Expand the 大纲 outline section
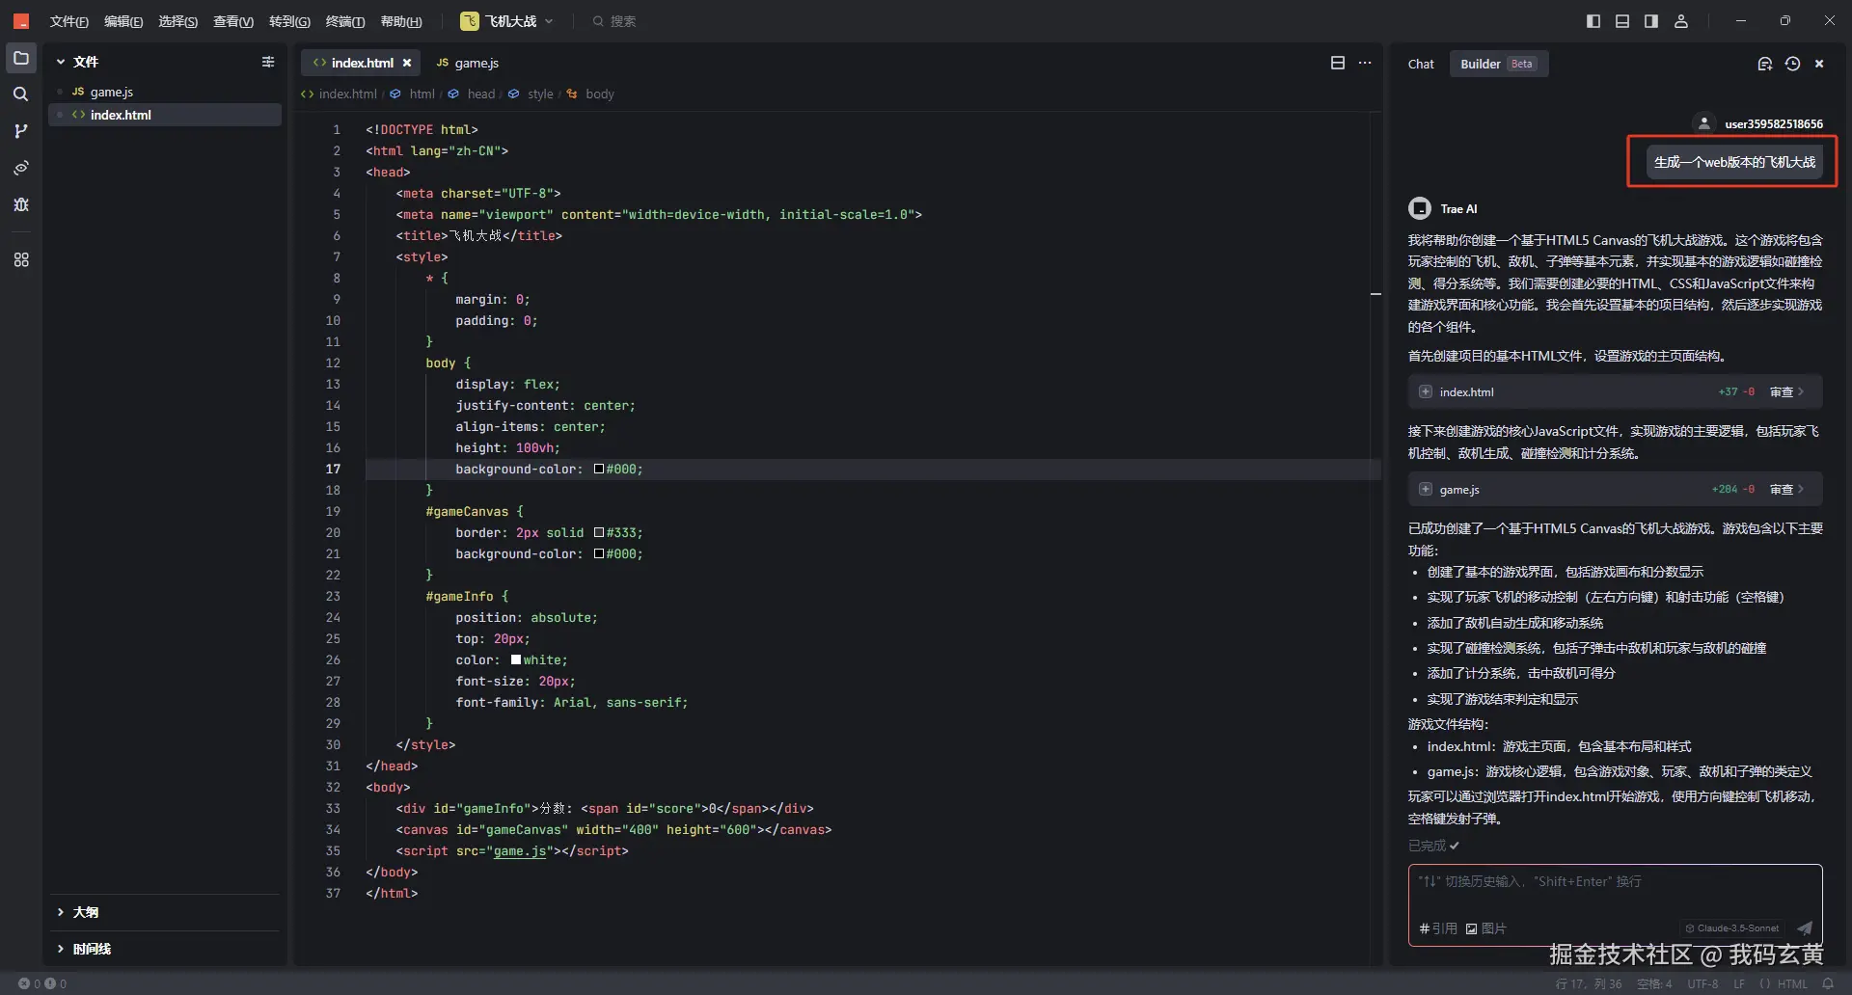This screenshot has height=995, width=1852. pos(85,912)
